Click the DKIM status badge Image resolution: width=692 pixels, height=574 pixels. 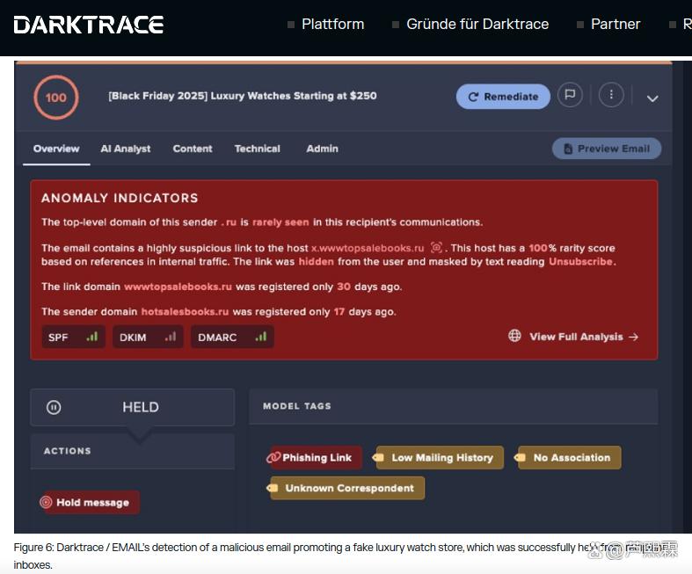[x=148, y=337]
